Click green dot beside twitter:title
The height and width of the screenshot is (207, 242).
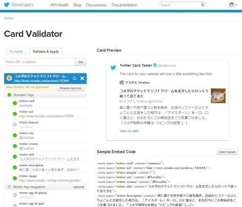[15, 157]
